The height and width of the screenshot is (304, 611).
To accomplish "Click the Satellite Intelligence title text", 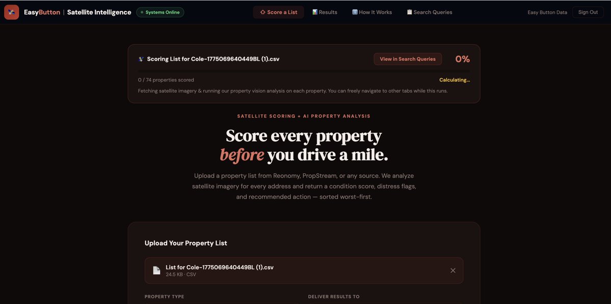I will [x=99, y=12].
